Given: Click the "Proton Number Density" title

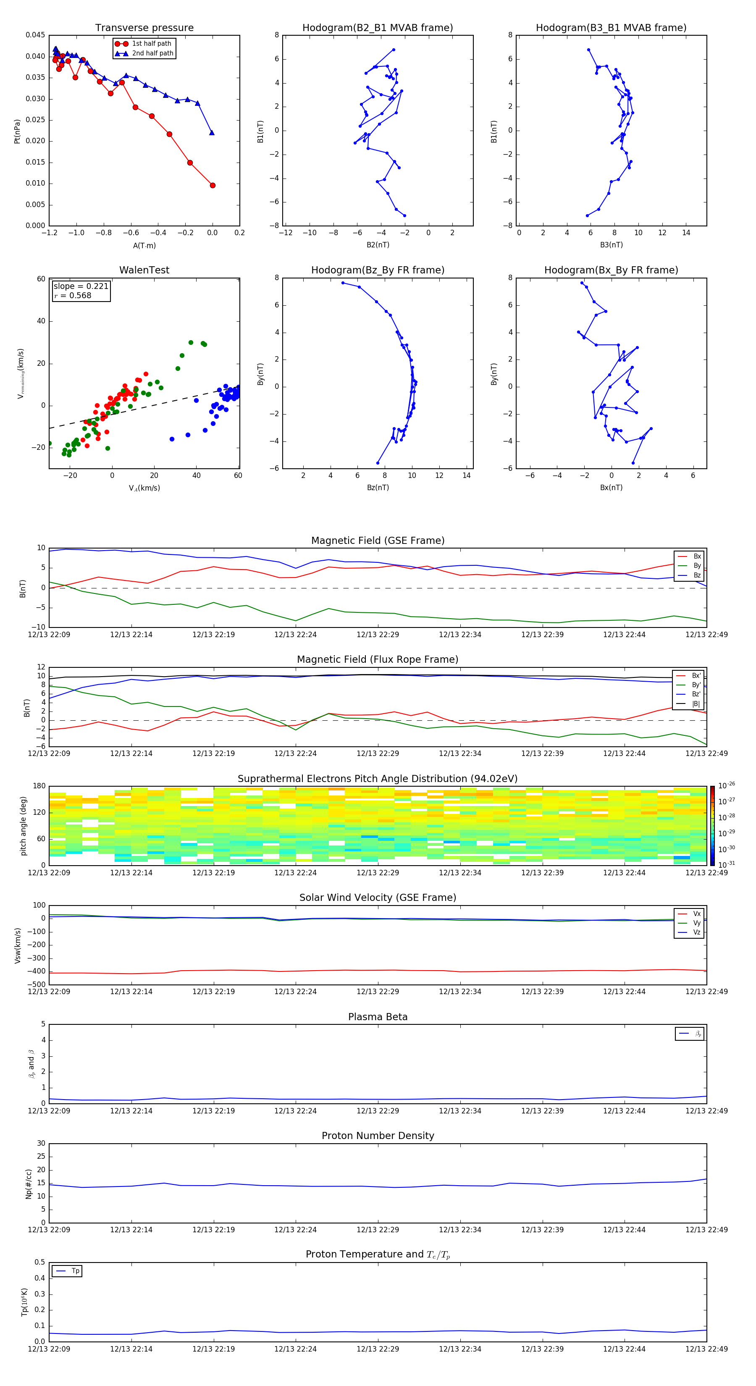Looking at the screenshot, I should (378, 1136).
